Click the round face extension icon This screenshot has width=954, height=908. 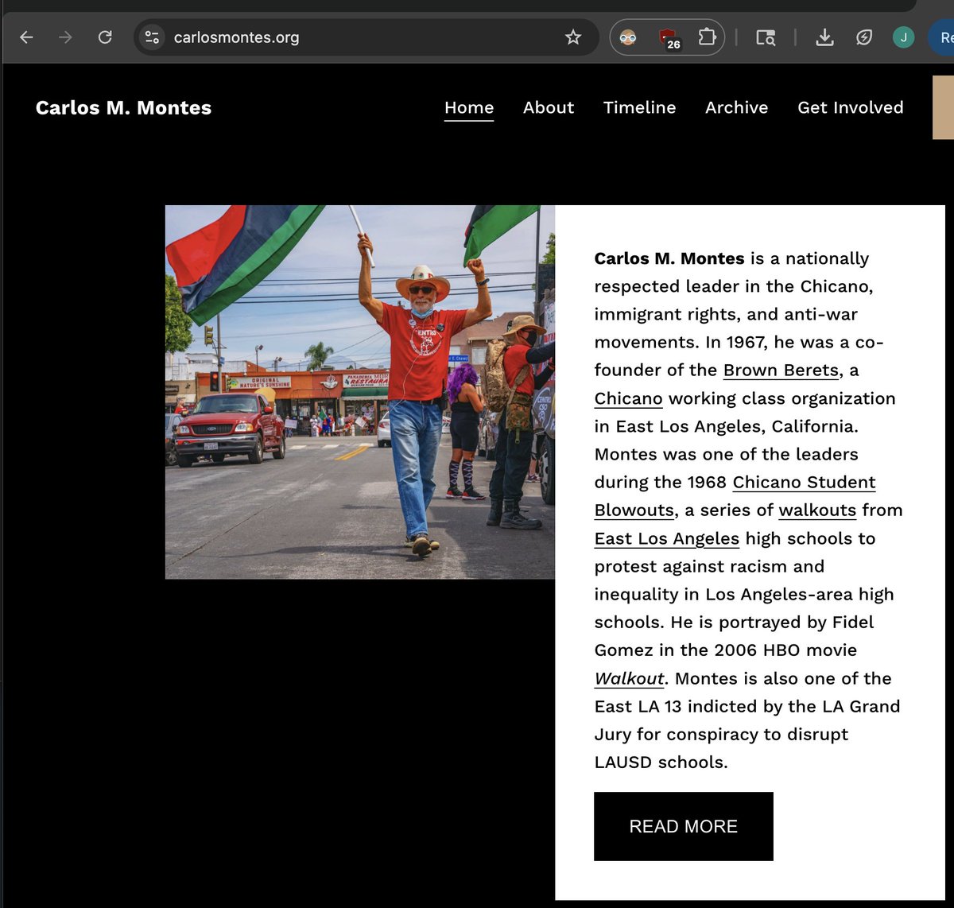[628, 37]
